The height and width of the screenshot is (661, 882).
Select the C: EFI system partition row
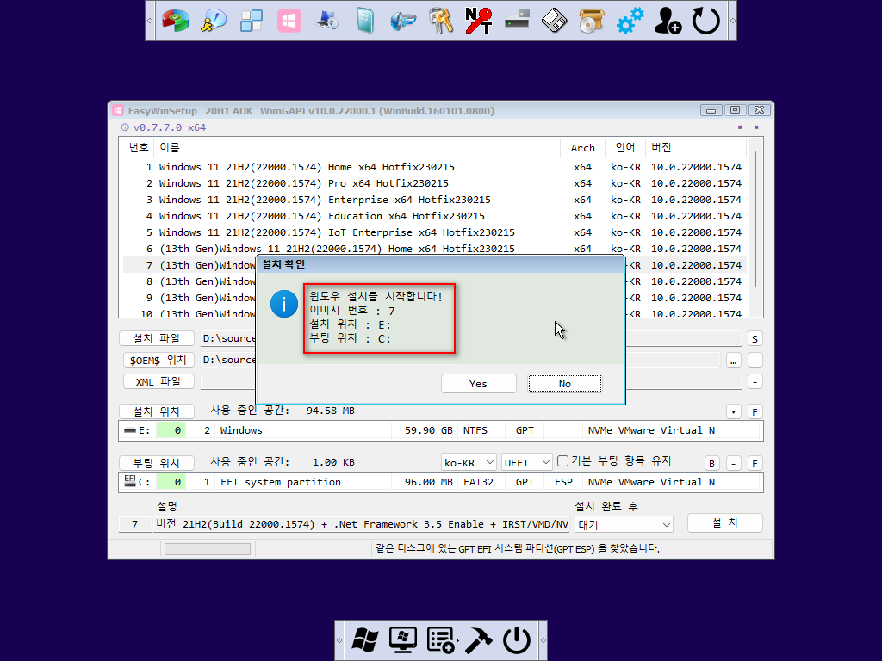click(440, 482)
